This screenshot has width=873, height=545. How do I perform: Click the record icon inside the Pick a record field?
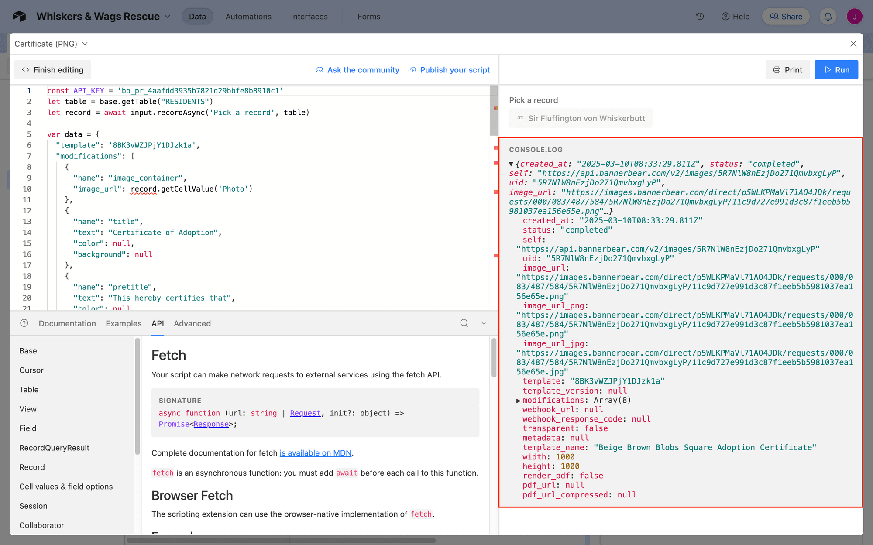click(520, 118)
